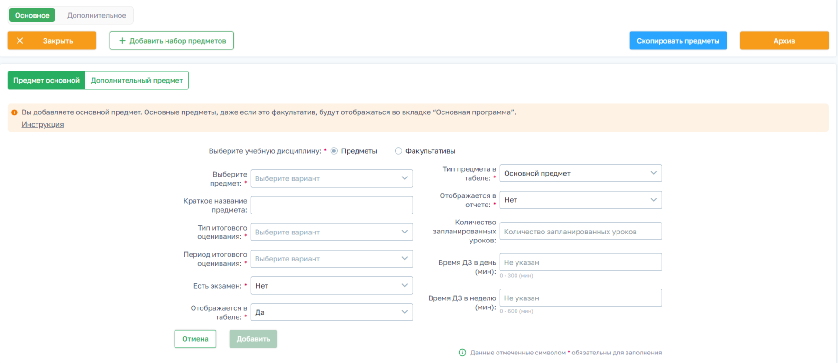Click the 'Есть экзамен:' label
This screenshot has width=838, height=363.
tap(218, 286)
